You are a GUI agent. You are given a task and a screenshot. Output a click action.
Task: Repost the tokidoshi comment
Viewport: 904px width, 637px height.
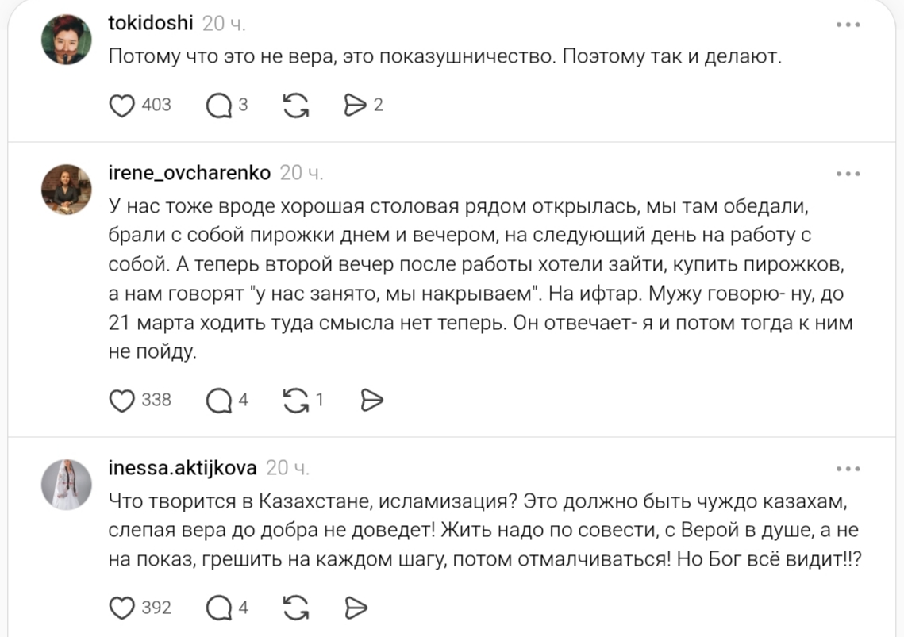295,105
